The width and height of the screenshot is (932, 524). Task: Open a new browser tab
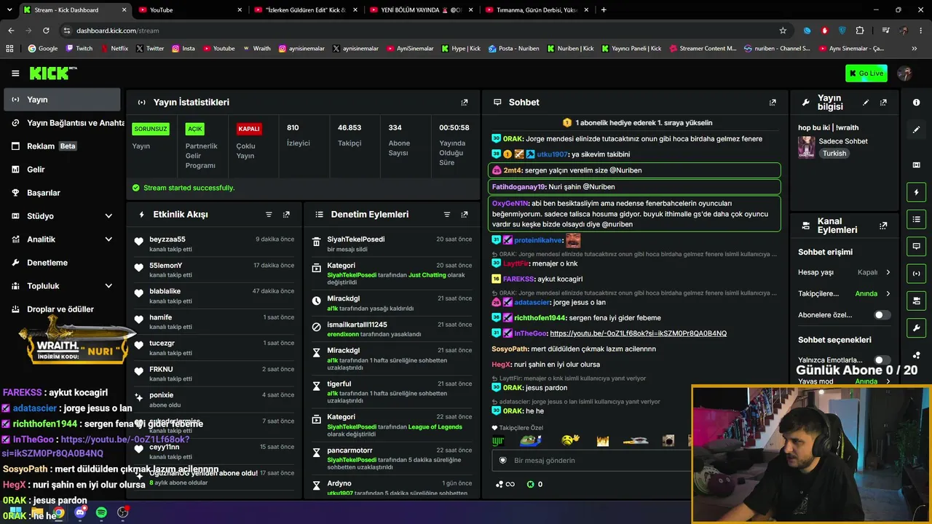point(604,10)
